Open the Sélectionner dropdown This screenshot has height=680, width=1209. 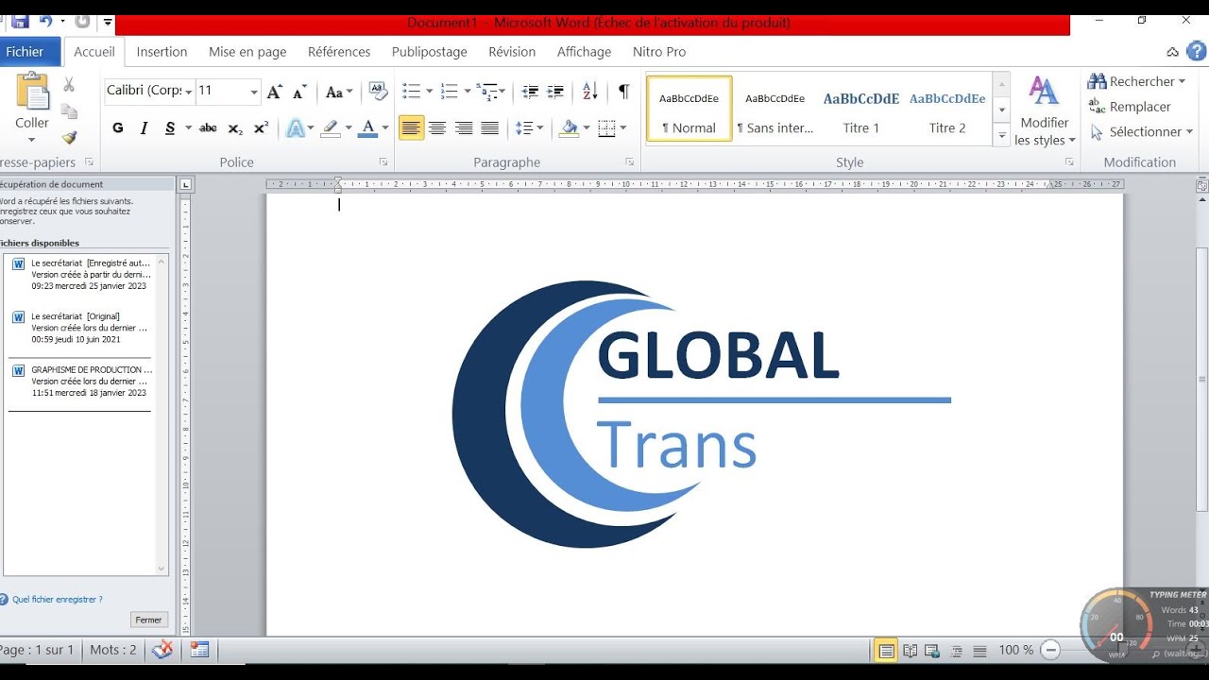[x=1142, y=131]
